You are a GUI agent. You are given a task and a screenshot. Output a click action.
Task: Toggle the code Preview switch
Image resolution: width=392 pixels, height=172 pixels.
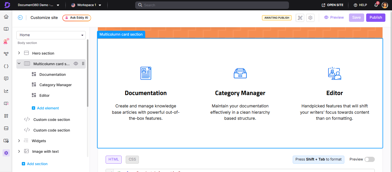coord(370,159)
